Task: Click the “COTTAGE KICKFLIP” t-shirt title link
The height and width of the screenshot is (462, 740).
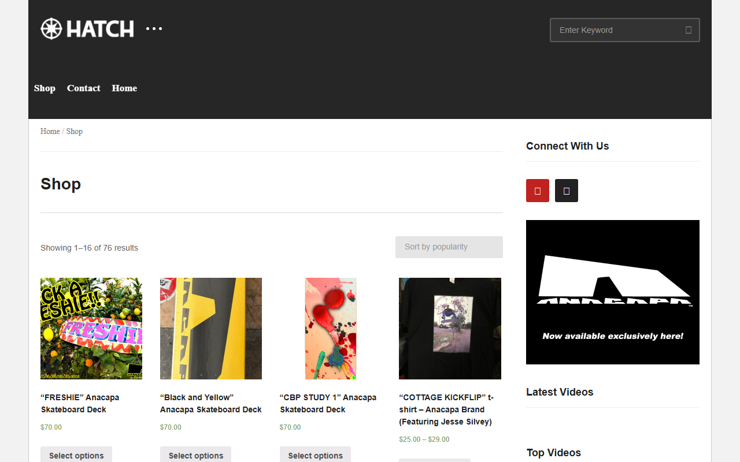Action: [446, 409]
